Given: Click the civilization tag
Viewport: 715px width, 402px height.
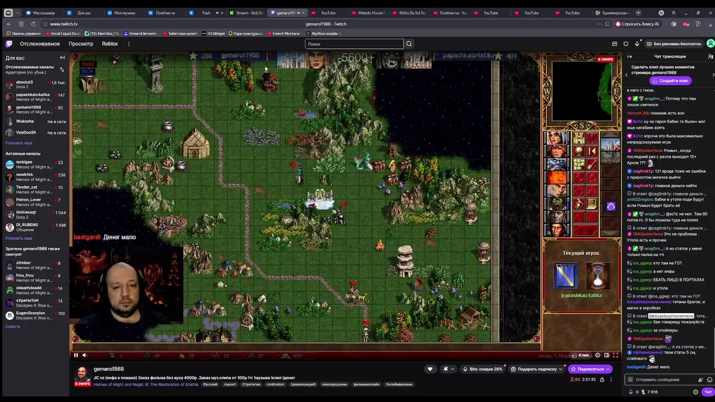Looking at the screenshot, I should pyautogui.click(x=275, y=384).
